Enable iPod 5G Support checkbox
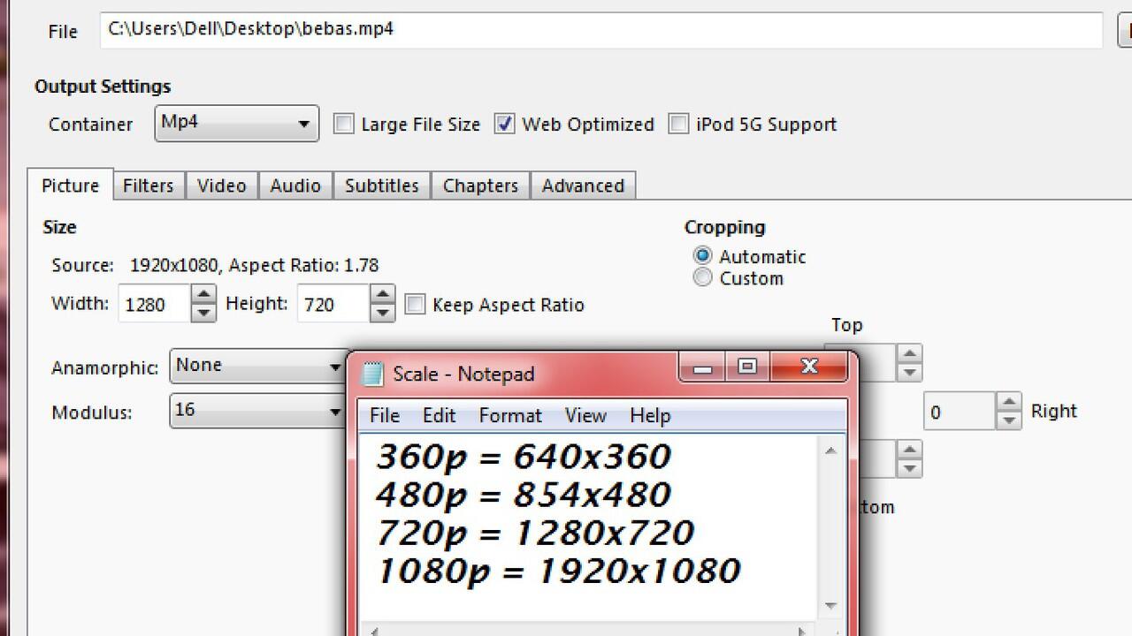 tap(678, 124)
